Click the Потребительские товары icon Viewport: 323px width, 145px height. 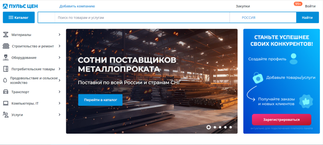(6, 69)
